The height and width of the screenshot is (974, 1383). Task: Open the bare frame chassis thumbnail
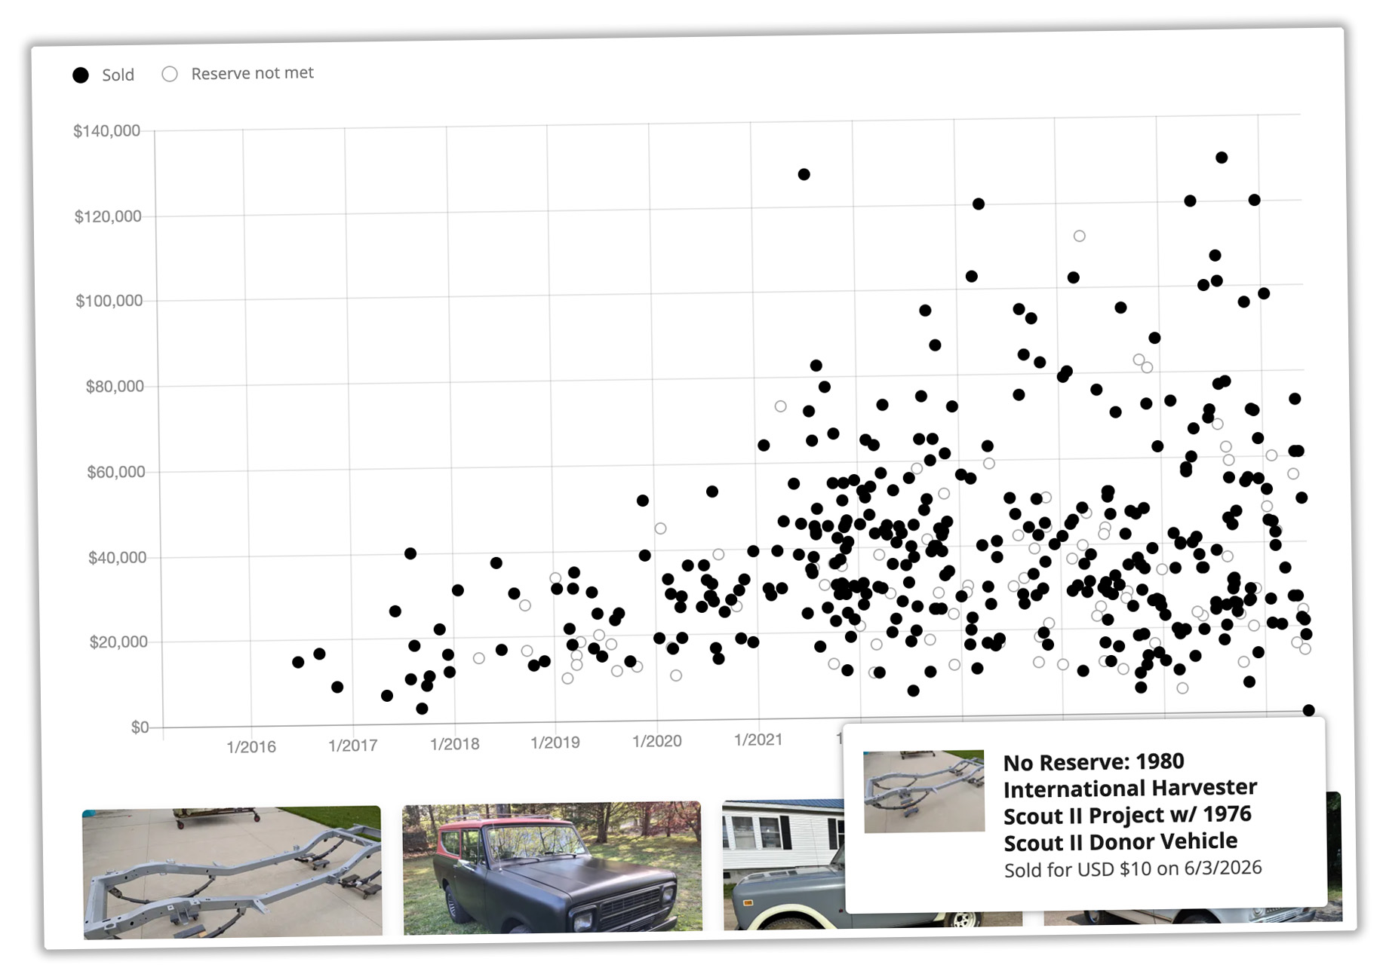pos(232,872)
